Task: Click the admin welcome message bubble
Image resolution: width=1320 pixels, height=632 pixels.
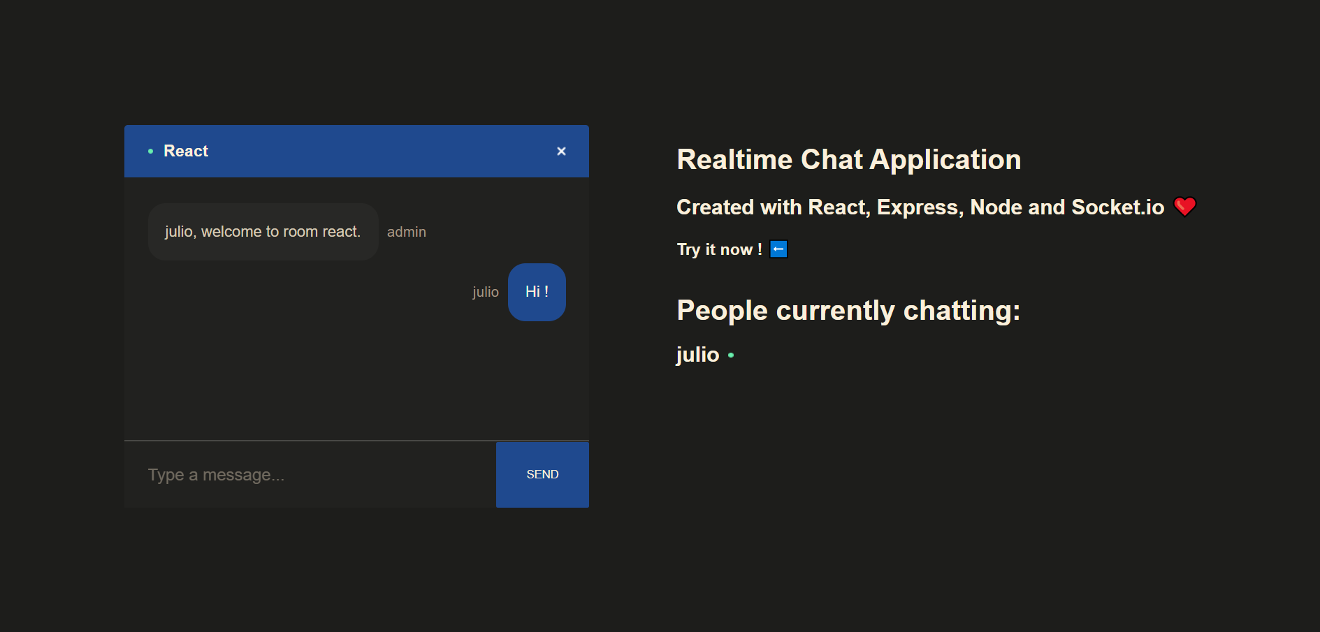Action: 263,232
